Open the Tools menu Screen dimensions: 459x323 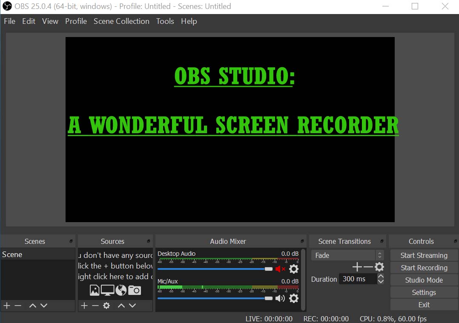coord(165,21)
